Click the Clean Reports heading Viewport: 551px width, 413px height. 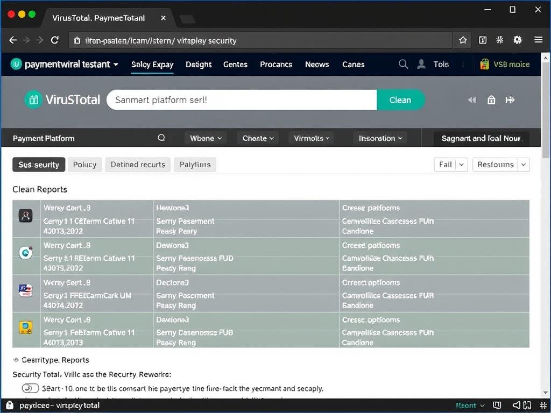(x=40, y=189)
